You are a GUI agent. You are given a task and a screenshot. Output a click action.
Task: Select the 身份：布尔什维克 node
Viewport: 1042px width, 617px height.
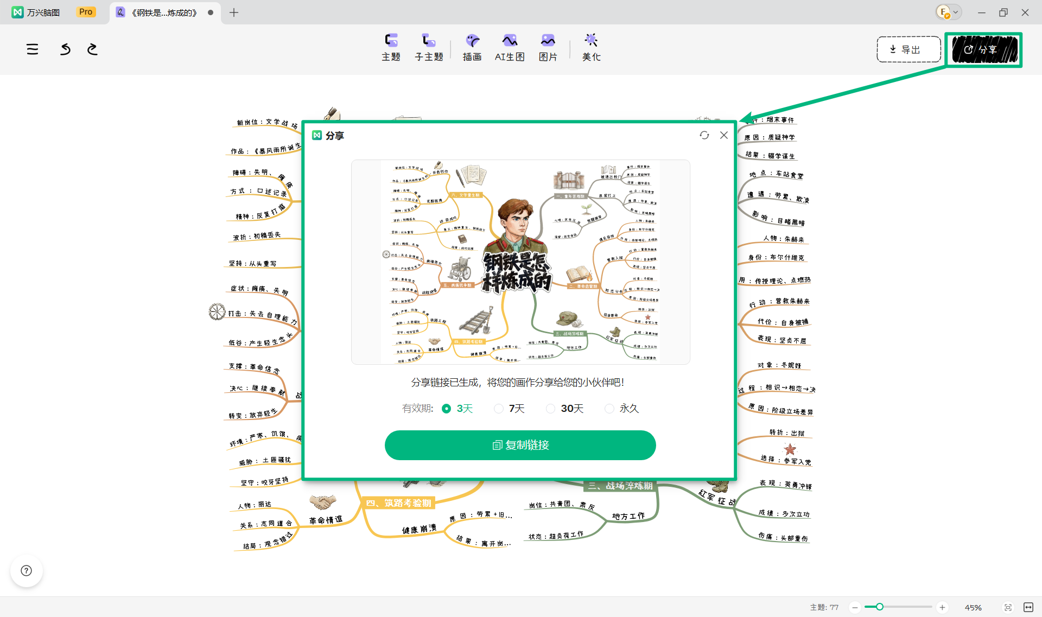click(776, 257)
